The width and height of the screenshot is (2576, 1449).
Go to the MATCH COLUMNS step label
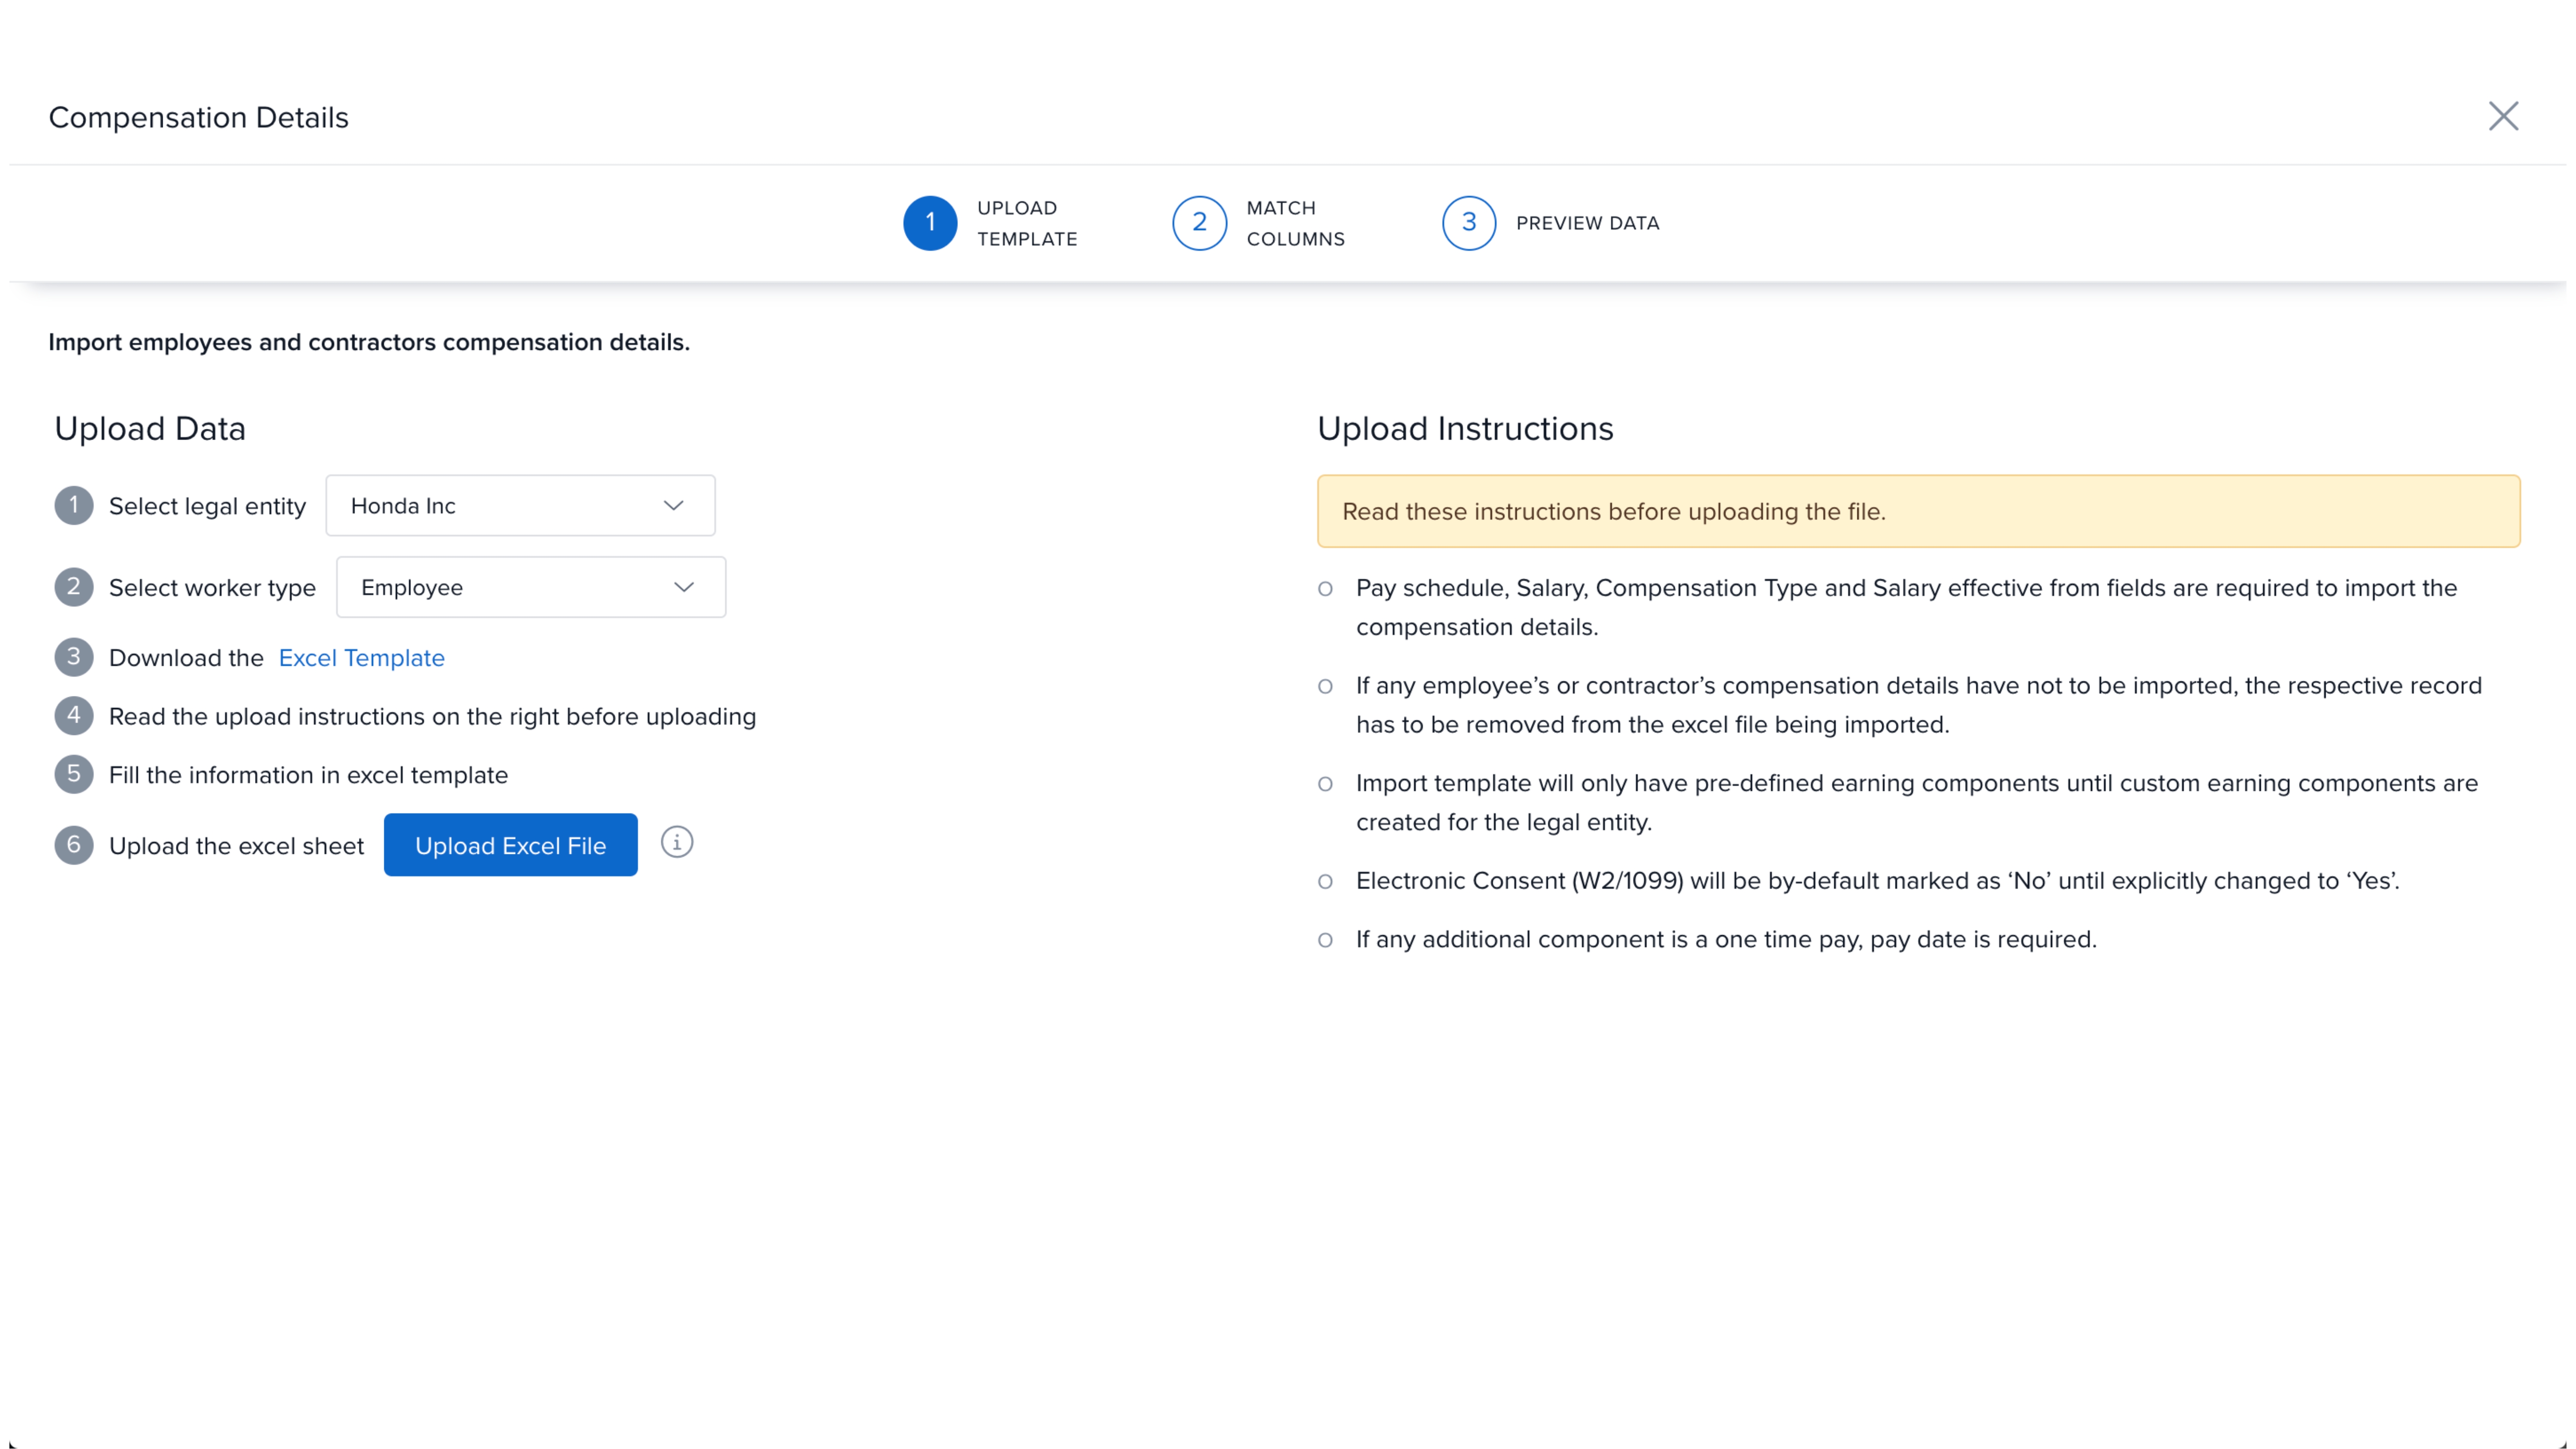(x=1295, y=223)
